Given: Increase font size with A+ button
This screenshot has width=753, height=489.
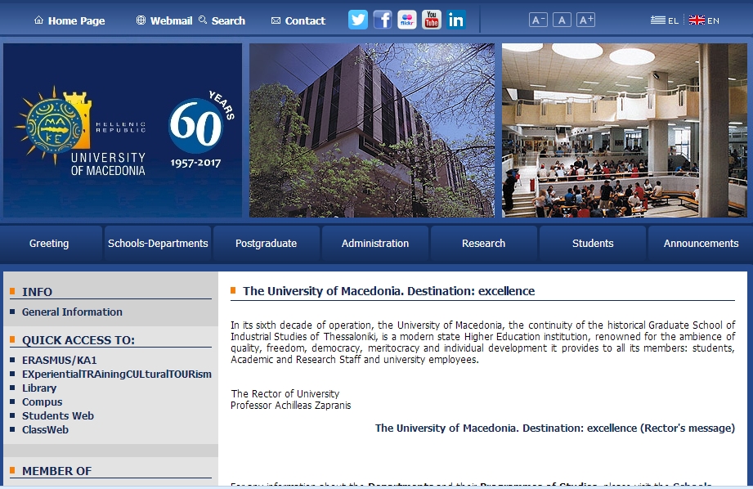Looking at the screenshot, I should click(x=586, y=20).
